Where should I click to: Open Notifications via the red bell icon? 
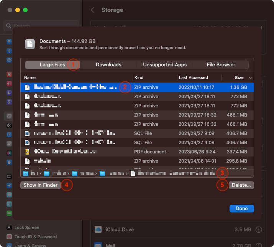coord(9,74)
